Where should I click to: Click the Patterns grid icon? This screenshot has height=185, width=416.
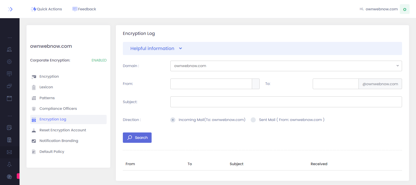[34, 98]
